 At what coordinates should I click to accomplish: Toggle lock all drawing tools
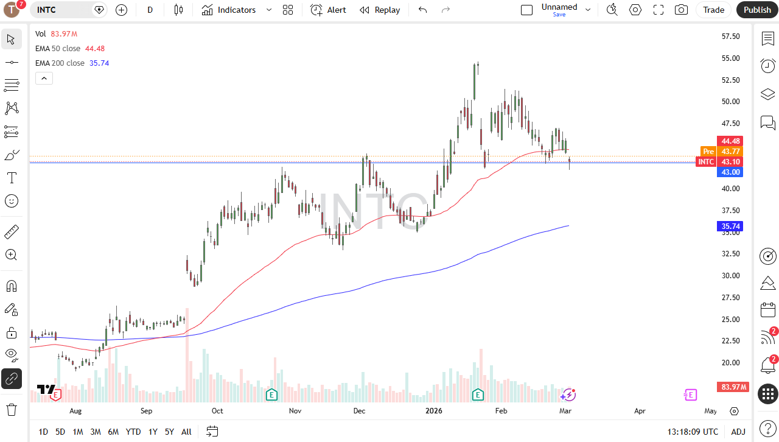click(12, 332)
